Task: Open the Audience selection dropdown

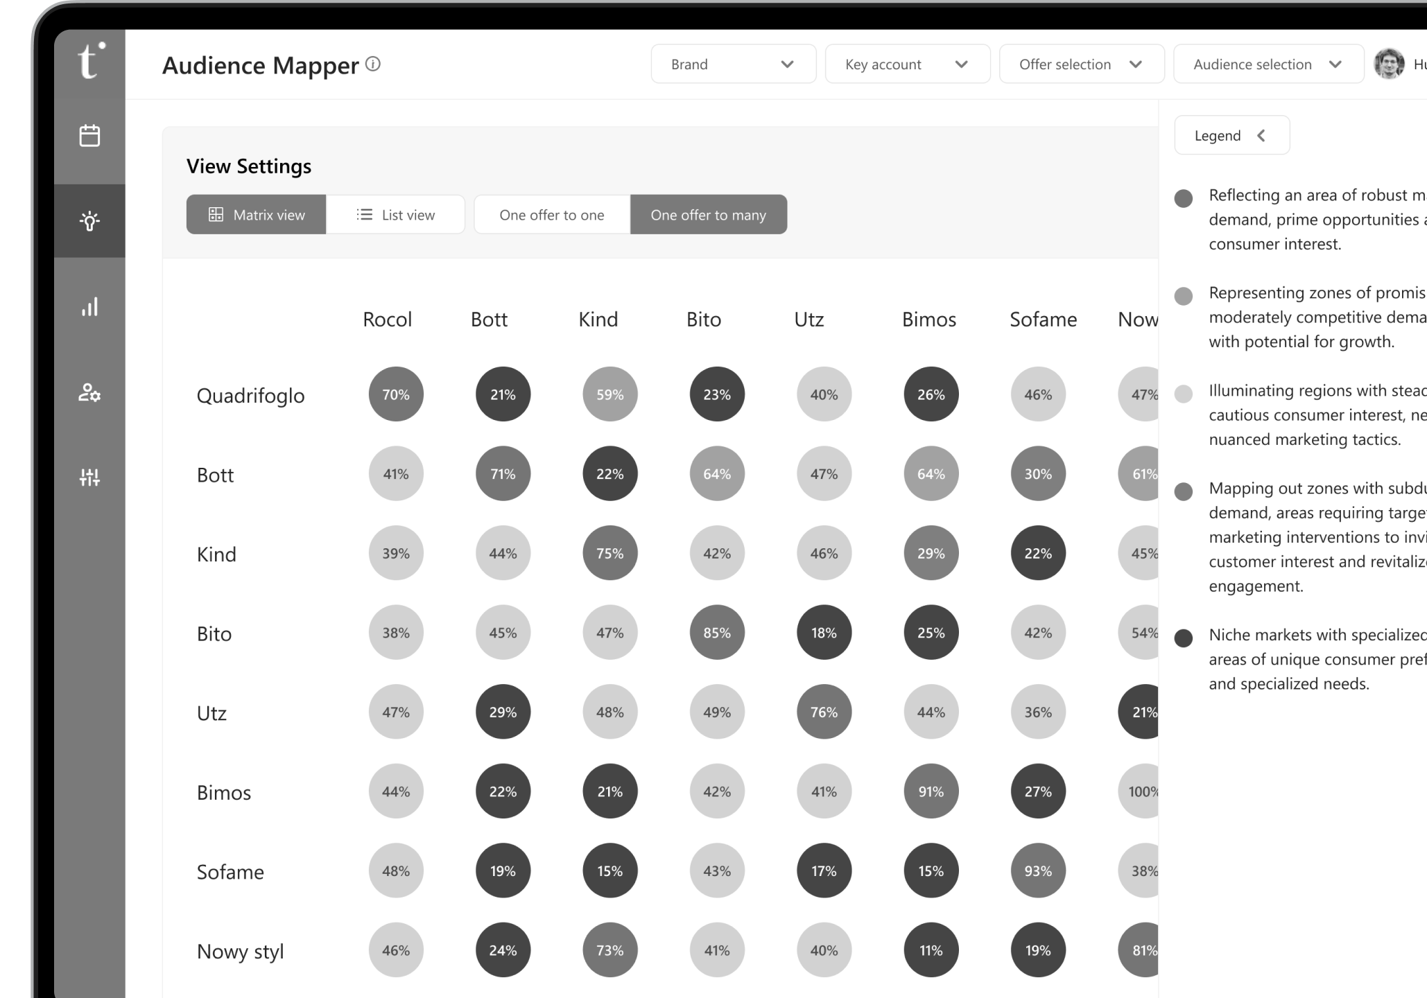Action: click(x=1268, y=64)
